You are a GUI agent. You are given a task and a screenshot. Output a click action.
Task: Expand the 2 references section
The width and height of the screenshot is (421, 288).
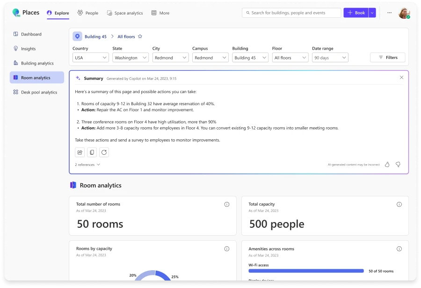tap(87, 165)
